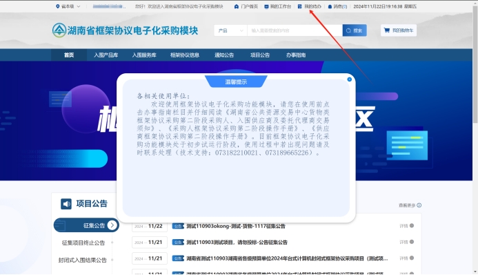The height and width of the screenshot is (275, 478).
Task: Click the 湖南省框架协议电子化采购模块 site title
Action: [132, 30]
